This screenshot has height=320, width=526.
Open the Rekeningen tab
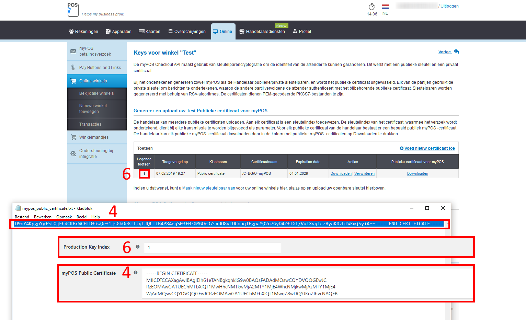[83, 32]
